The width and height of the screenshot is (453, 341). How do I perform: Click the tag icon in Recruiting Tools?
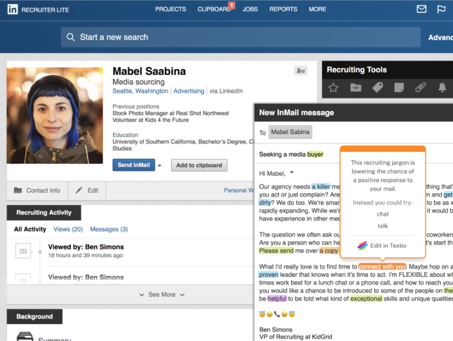coord(377,87)
